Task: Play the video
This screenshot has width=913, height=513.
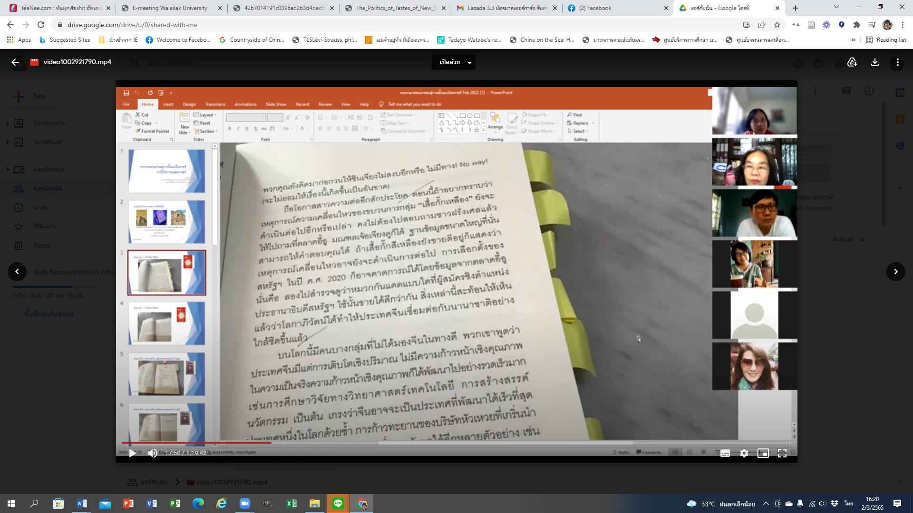Action: tap(133, 453)
